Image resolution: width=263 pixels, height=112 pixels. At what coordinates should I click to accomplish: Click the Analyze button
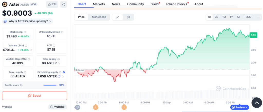[240, 107]
